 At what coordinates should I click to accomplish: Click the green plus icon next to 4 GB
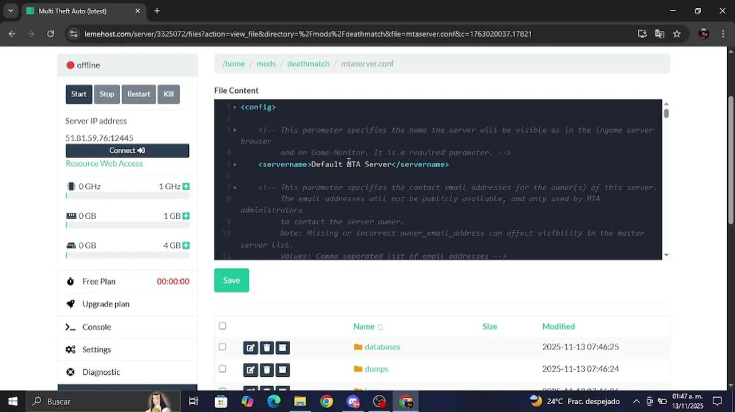point(186,245)
